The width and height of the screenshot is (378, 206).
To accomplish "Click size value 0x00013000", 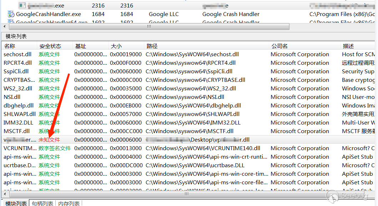I will point(126,148).
